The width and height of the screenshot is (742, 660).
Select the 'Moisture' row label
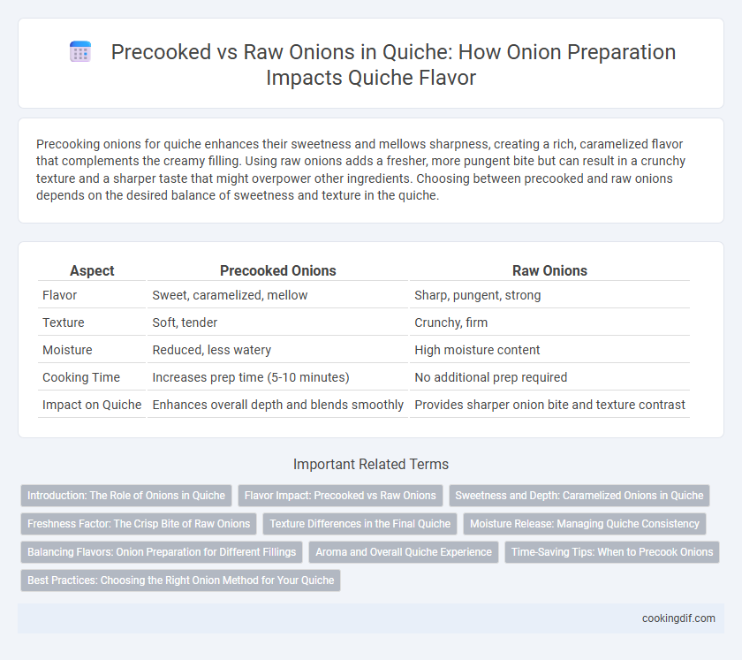click(x=67, y=350)
